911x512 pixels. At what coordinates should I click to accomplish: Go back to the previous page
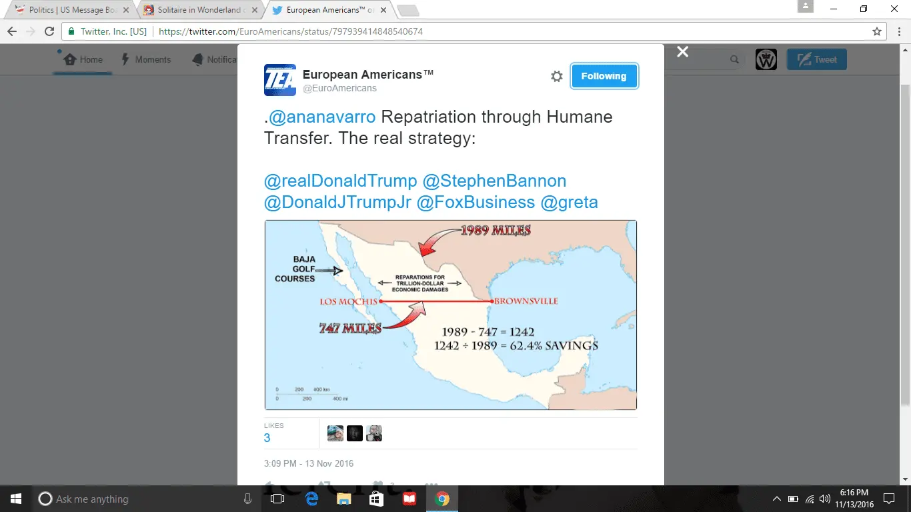(x=12, y=31)
